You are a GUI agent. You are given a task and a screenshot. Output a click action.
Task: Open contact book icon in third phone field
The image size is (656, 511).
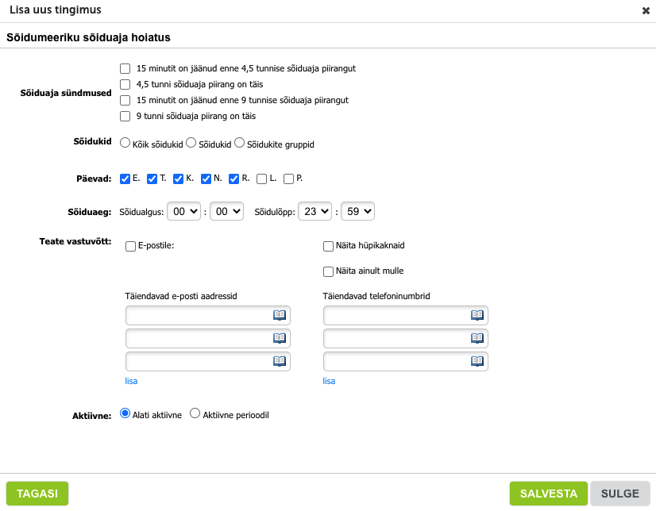477,361
